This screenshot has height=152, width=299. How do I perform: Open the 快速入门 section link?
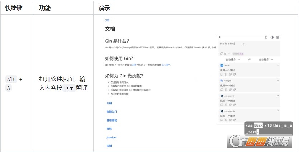pos(112,111)
